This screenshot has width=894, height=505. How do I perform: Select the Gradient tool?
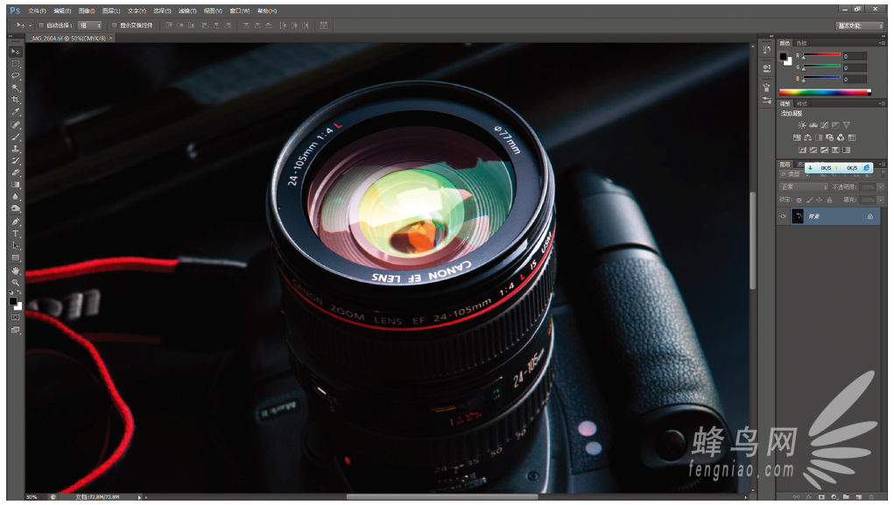pos(16,185)
